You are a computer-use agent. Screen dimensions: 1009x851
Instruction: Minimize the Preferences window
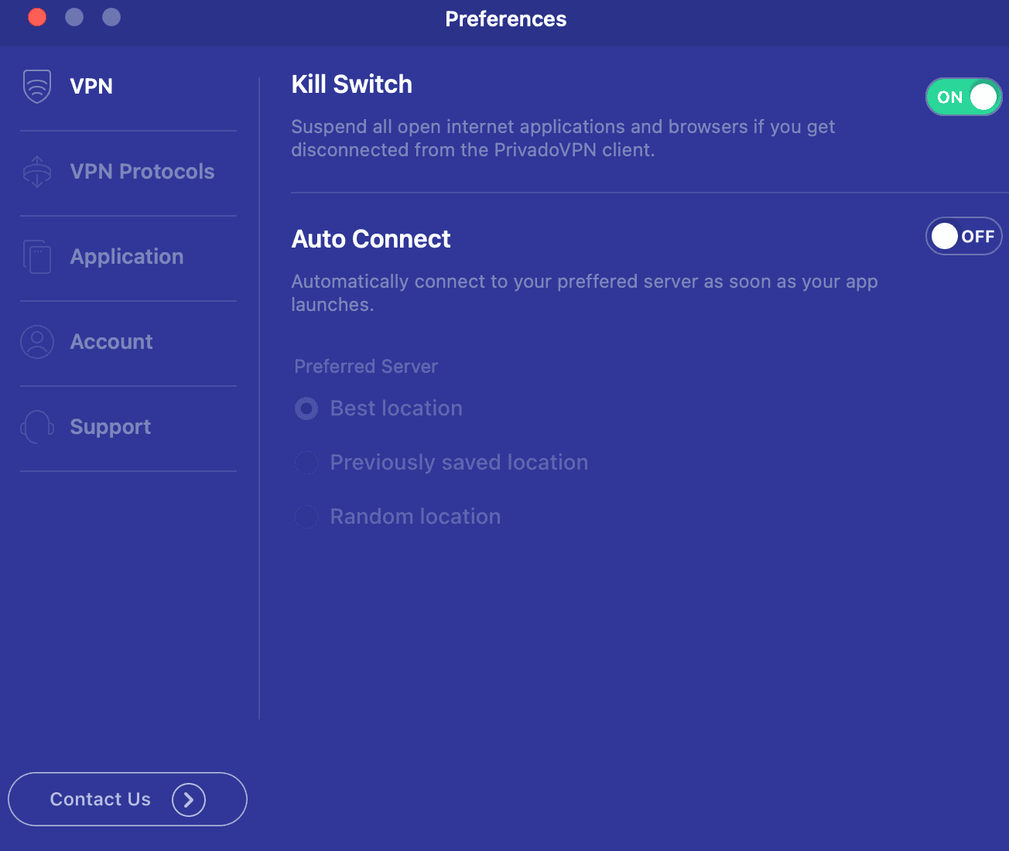pyautogui.click(x=74, y=17)
